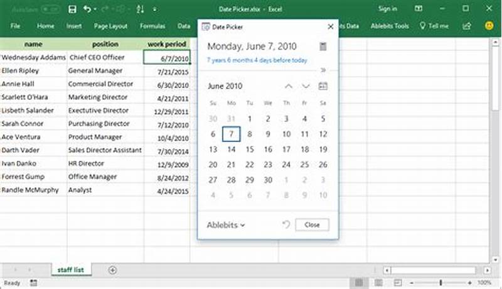Go to next month with down chevron
The height and width of the screenshot is (289, 502).
point(306,86)
